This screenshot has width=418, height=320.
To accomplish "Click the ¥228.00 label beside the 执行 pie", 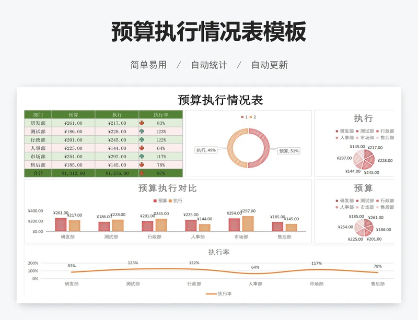I will [x=385, y=160].
